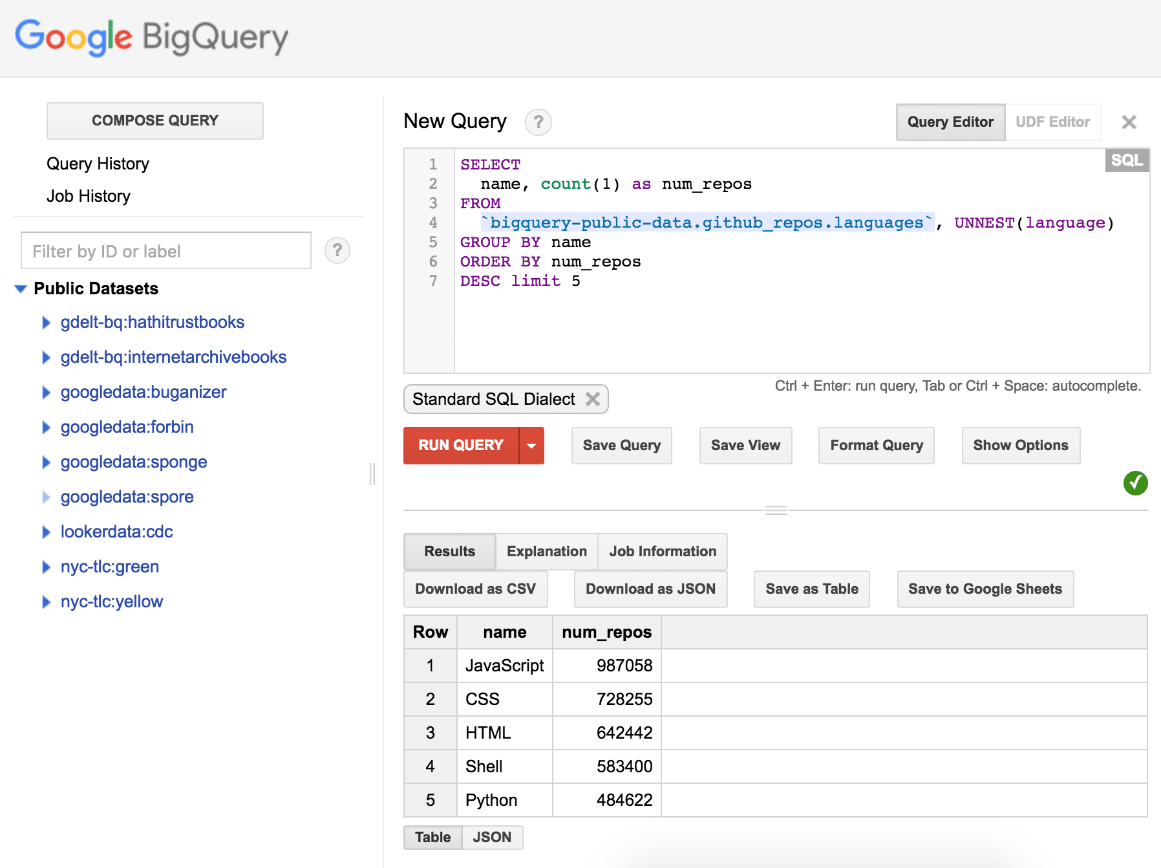Expand the nyc-tlc:yellow dataset
Viewport: 1161px width, 868px height.
(45, 602)
